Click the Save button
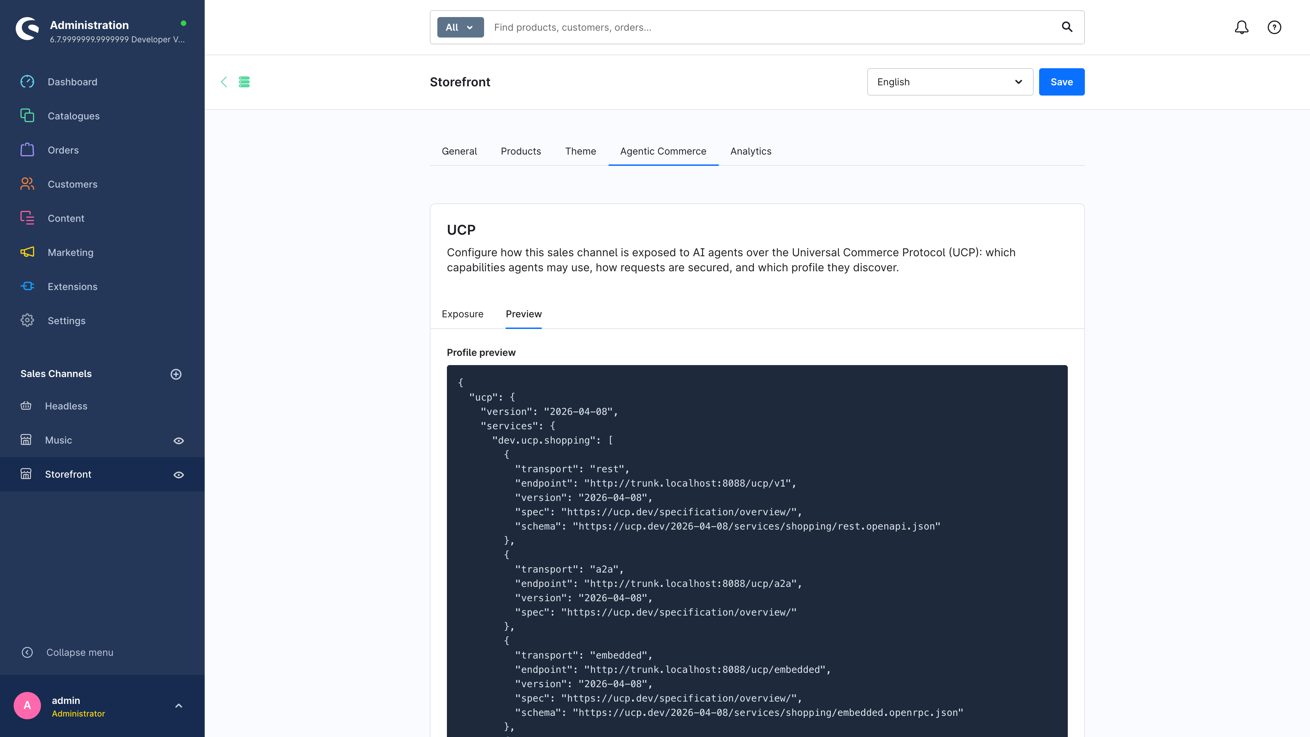 1061,82
